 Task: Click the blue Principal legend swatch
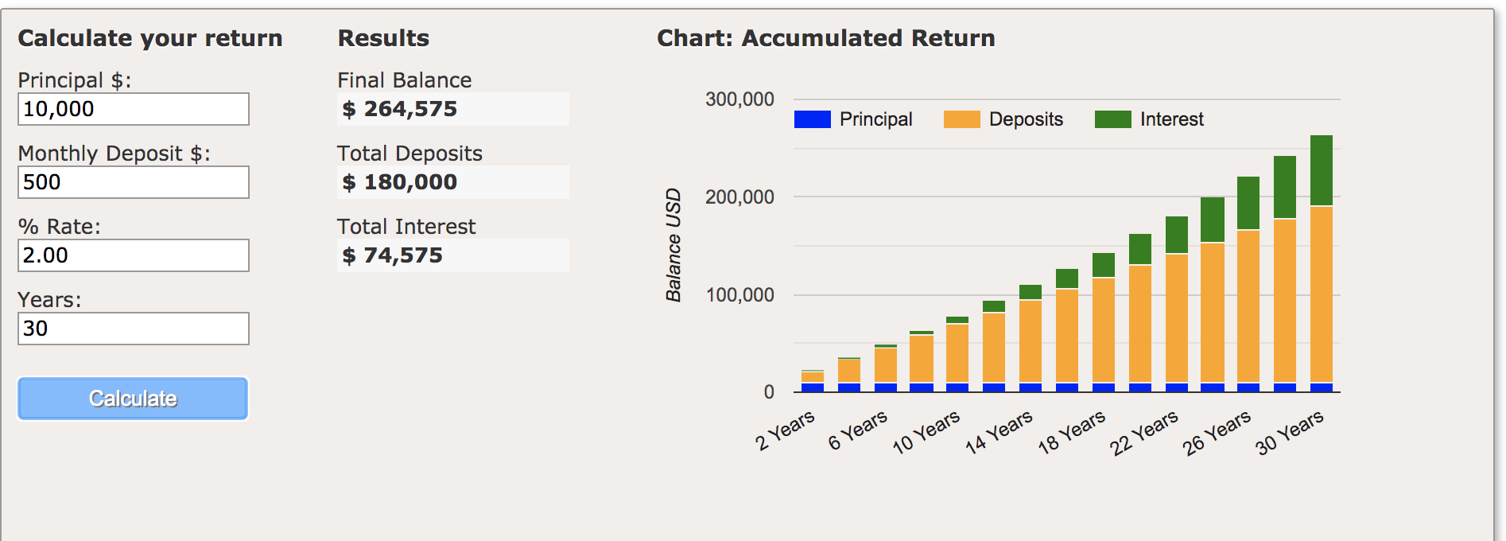point(812,119)
